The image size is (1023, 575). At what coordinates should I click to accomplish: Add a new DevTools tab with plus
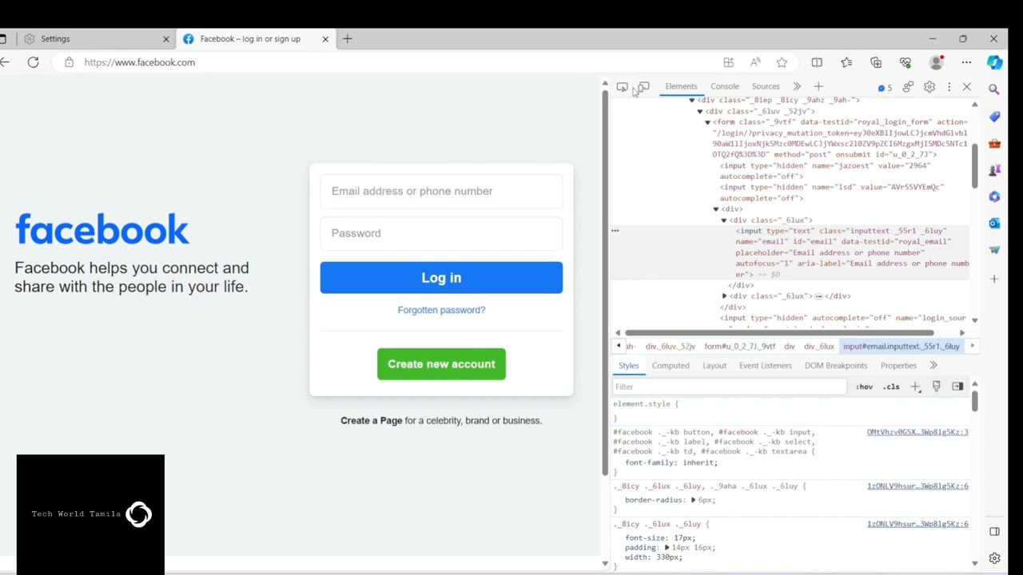coord(818,87)
